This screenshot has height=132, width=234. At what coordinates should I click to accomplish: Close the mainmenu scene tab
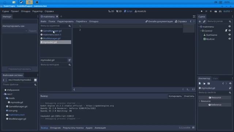tap(57, 16)
